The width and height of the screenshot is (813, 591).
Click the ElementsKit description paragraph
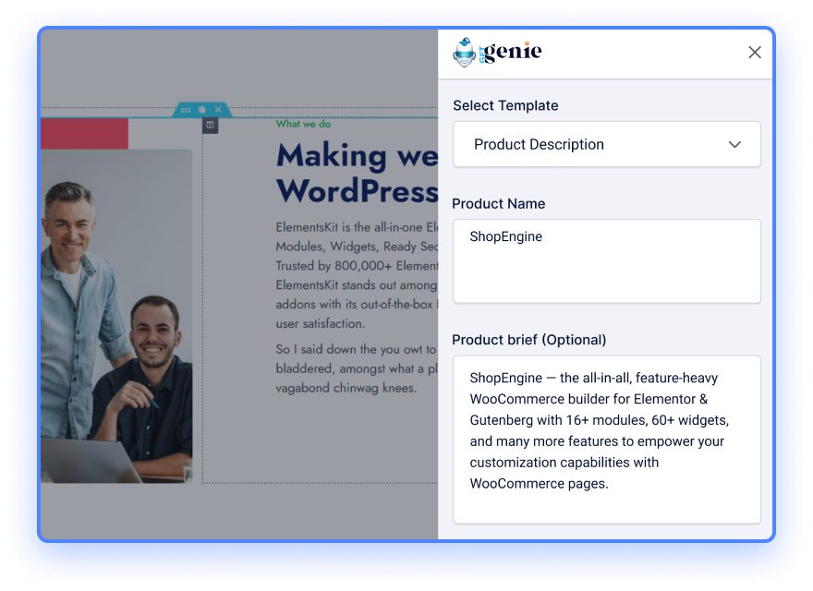(x=358, y=275)
